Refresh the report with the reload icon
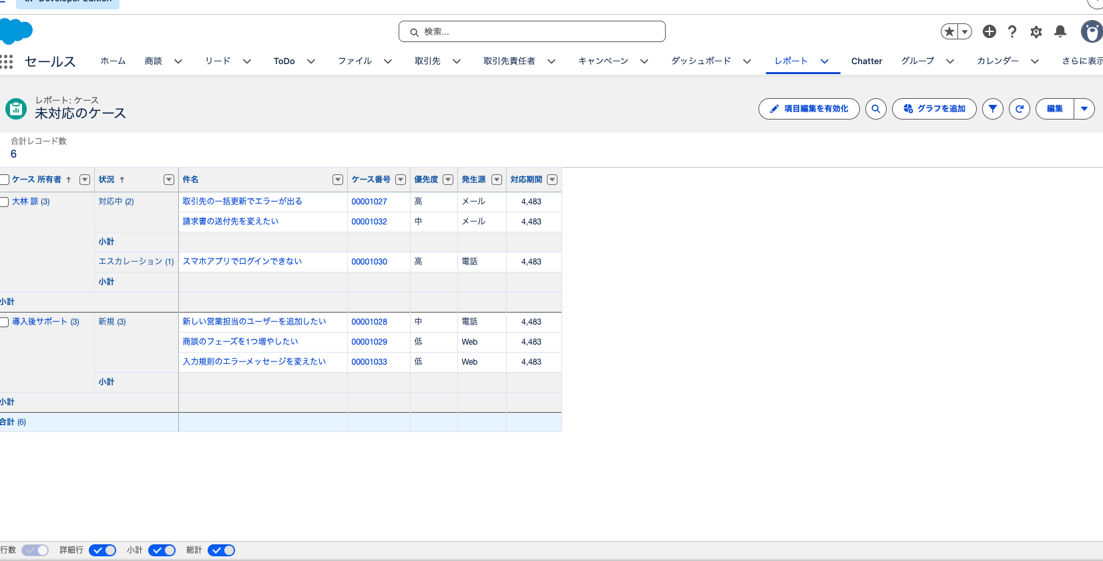 point(1020,109)
